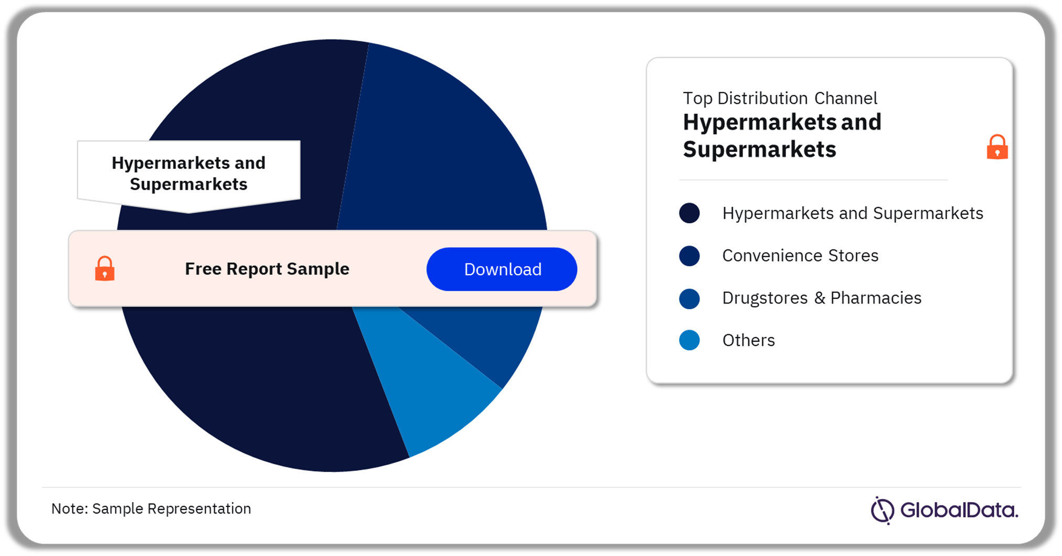
Task: Click the 'Others' legend label
Action: click(749, 341)
